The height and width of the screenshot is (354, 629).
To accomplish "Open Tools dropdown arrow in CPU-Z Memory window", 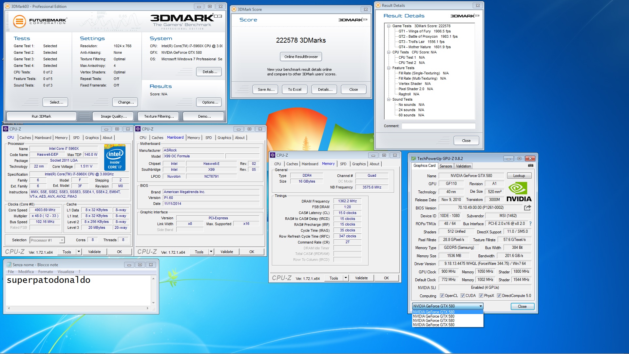I will click(346, 278).
